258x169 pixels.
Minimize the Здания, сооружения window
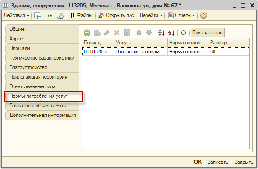tap(235, 6)
